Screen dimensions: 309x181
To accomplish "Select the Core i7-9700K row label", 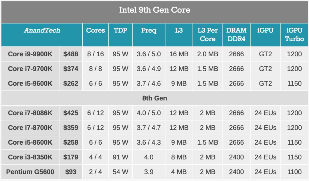I will click(x=30, y=69).
